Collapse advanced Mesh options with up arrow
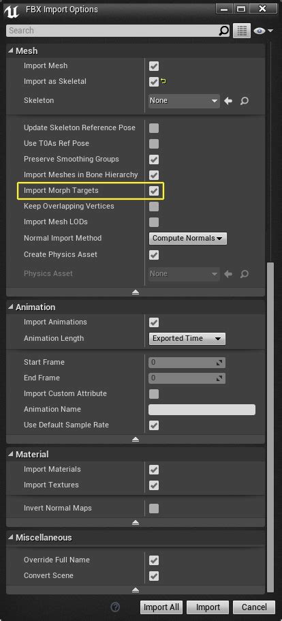Image resolution: width=282 pixels, height=621 pixels. coord(136,292)
